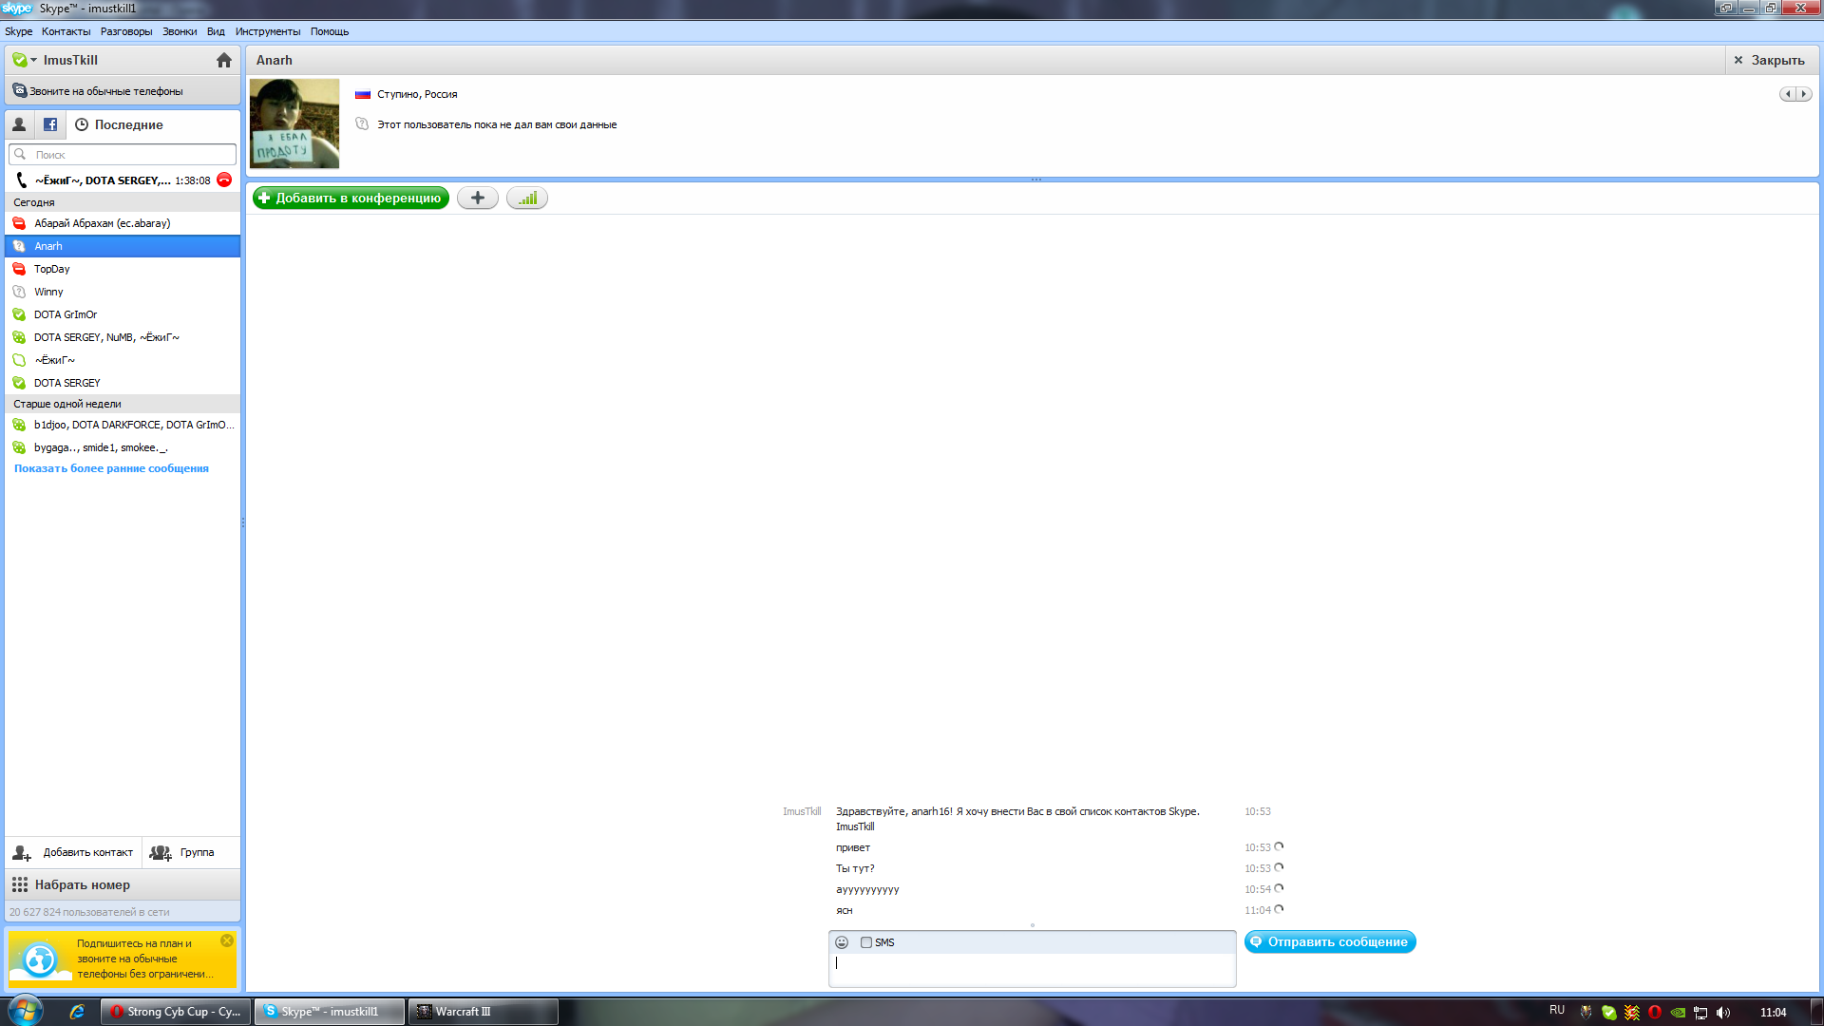Select the DOTA GrImOr conversation
Viewport: 1824px width, 1026px height.
tap(123, 314)
